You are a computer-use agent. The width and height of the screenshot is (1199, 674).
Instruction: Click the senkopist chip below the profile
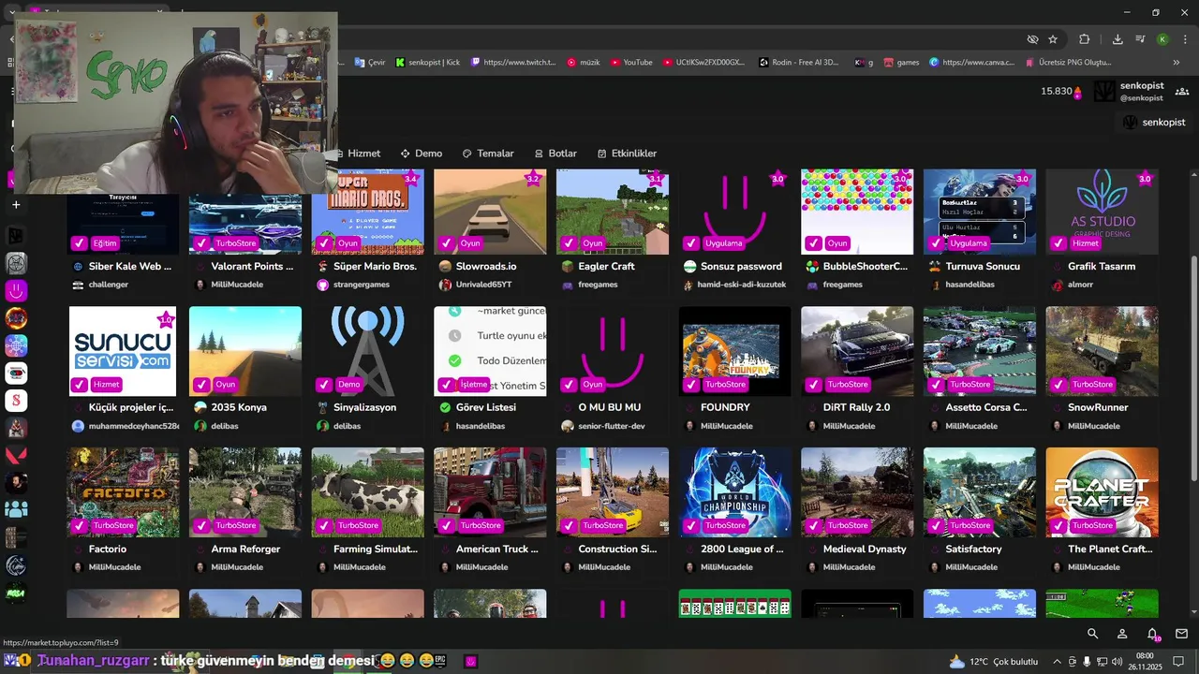1154,123
